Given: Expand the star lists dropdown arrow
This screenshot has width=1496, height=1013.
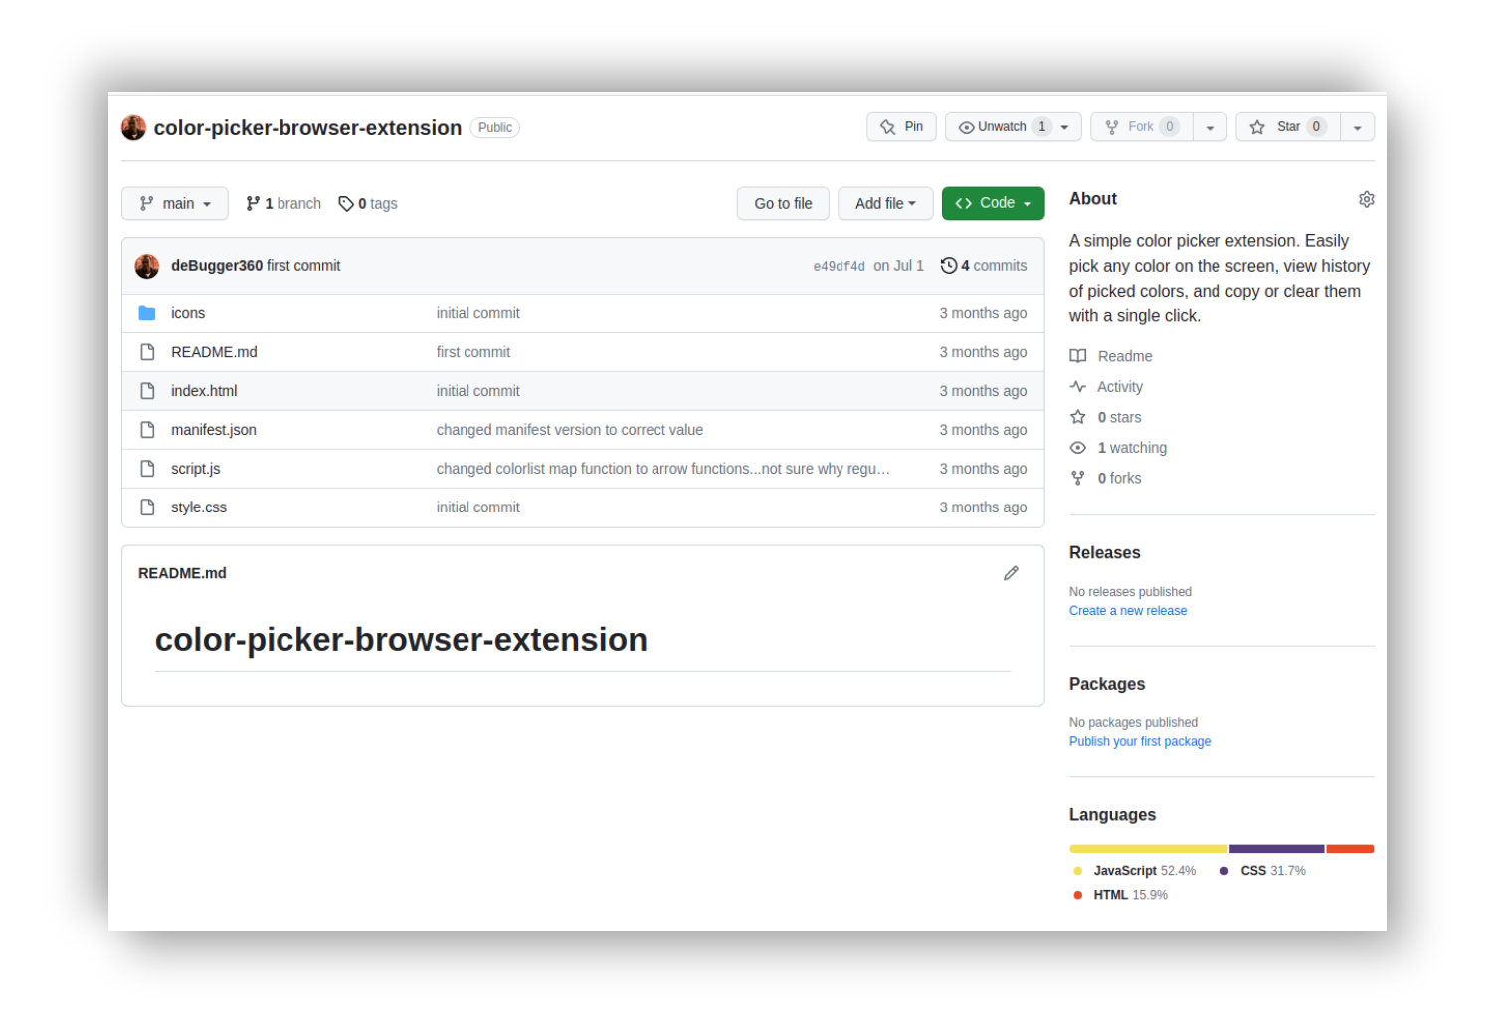Looking at the screenshot, I should [x=1357, y=127].
